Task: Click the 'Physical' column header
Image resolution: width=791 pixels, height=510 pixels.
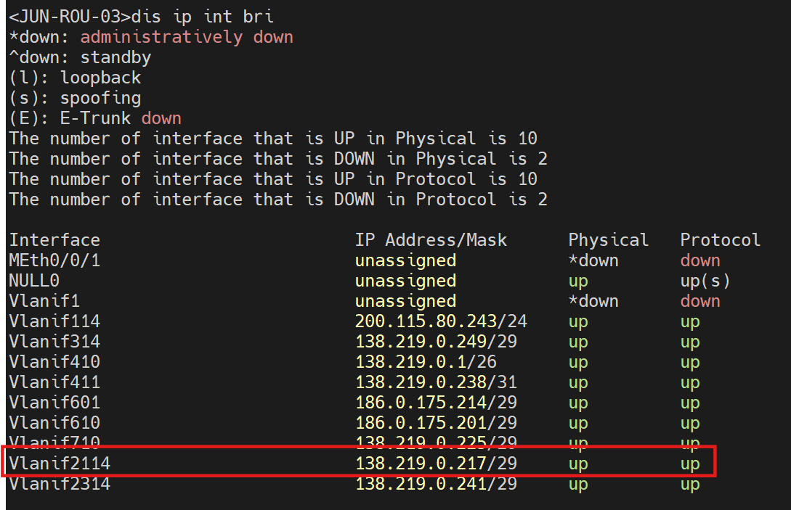Action: (x=608, y=240)
